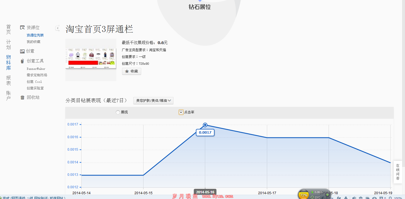Screen dimensions: 405x199
Task: Click the 2014-05-17 x-axis date label
Action: [x=267, y=193]
